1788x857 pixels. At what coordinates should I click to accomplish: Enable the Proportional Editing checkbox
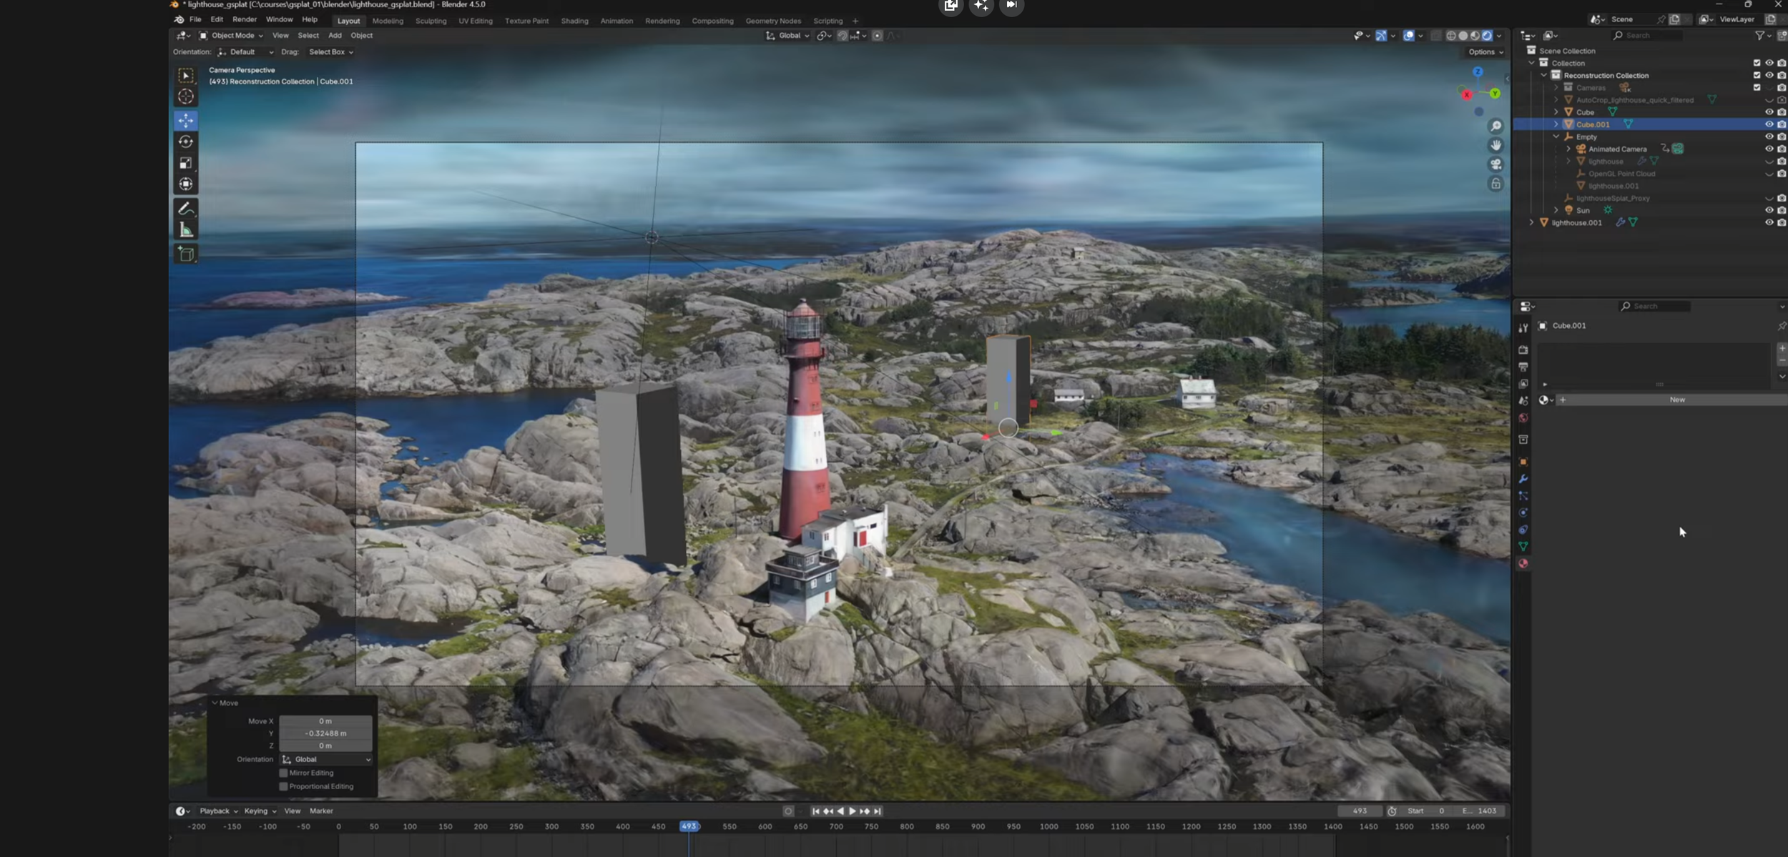point(284,786)
